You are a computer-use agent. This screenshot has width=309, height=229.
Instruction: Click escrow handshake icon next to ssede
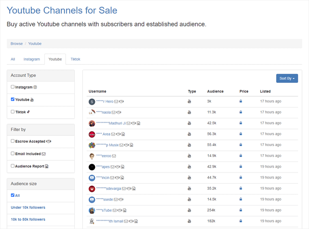(121, 199)
